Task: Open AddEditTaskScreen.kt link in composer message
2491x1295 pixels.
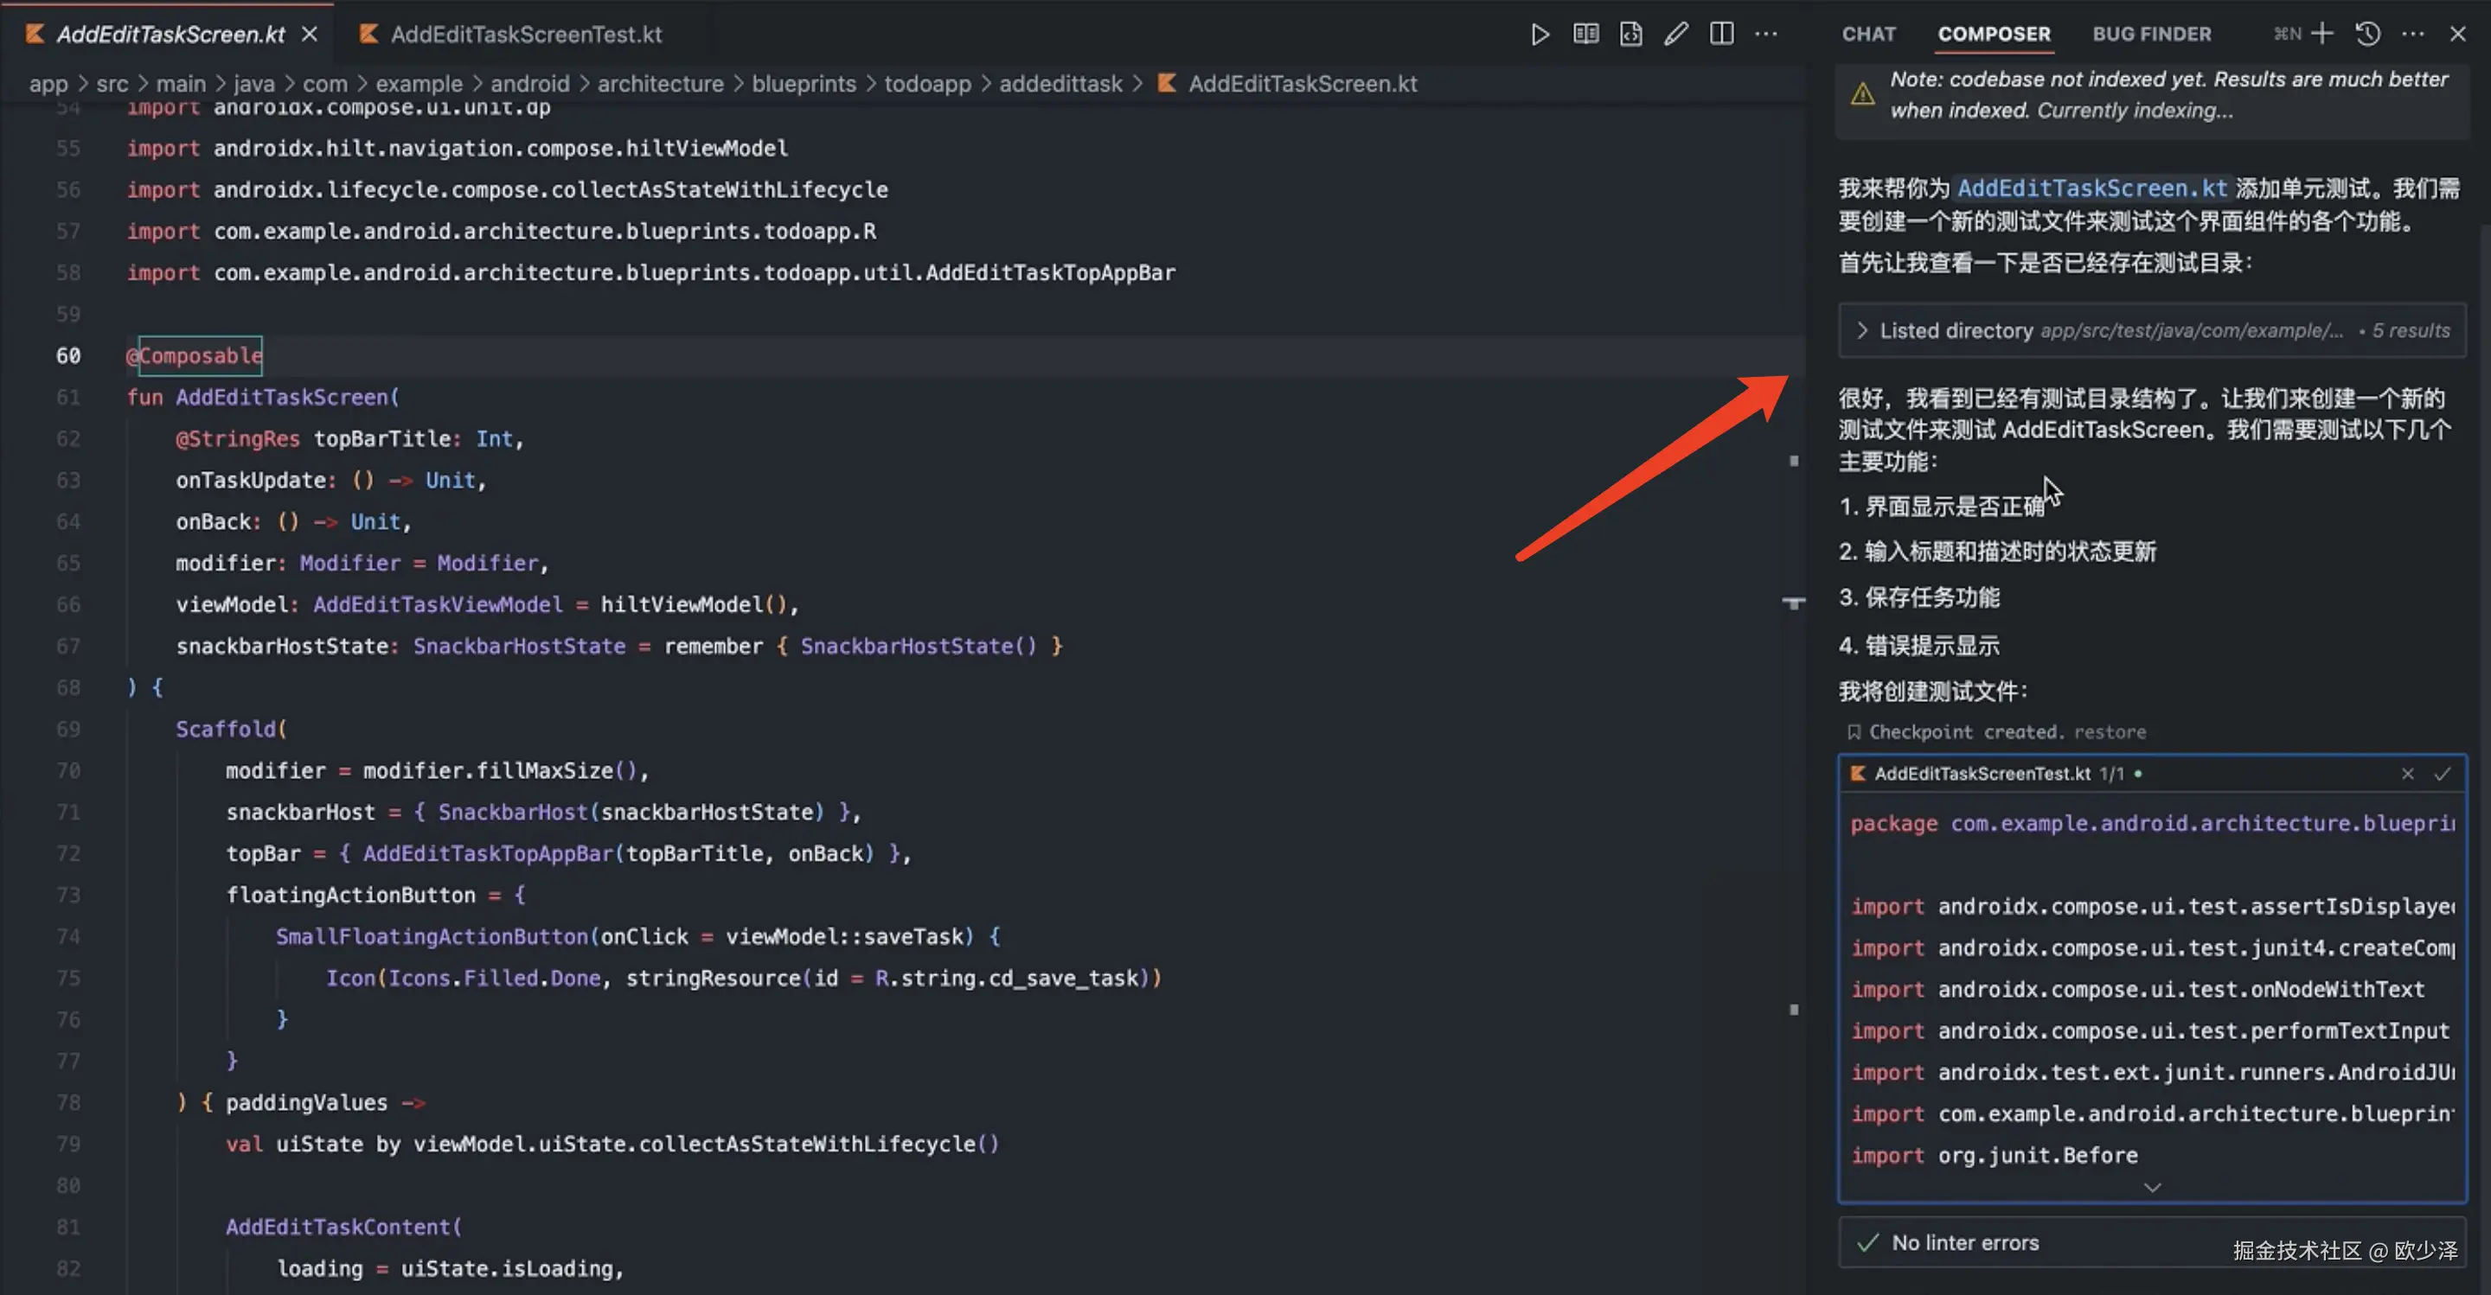Action: pos(2091,188)
